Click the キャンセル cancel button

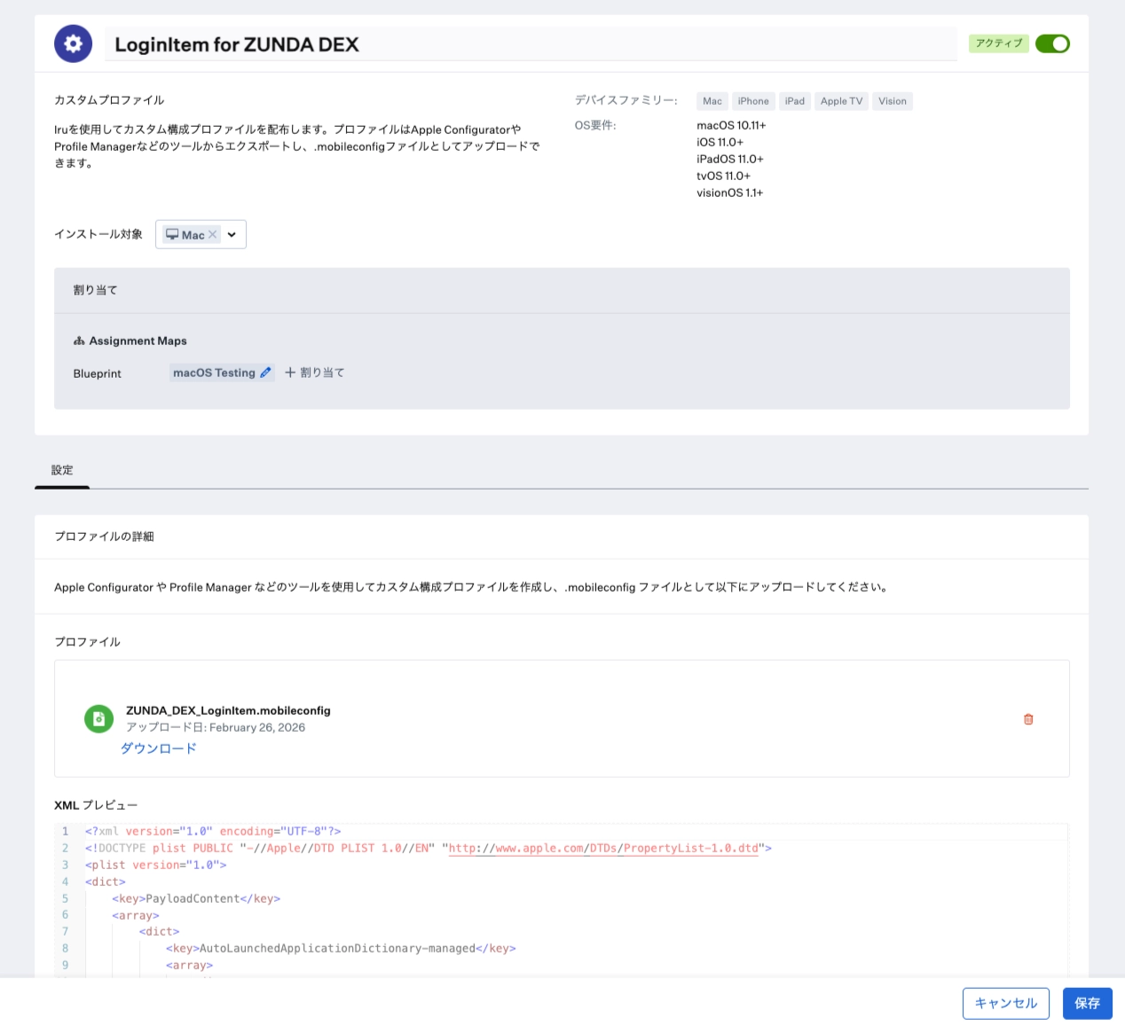(1005, 1003)
